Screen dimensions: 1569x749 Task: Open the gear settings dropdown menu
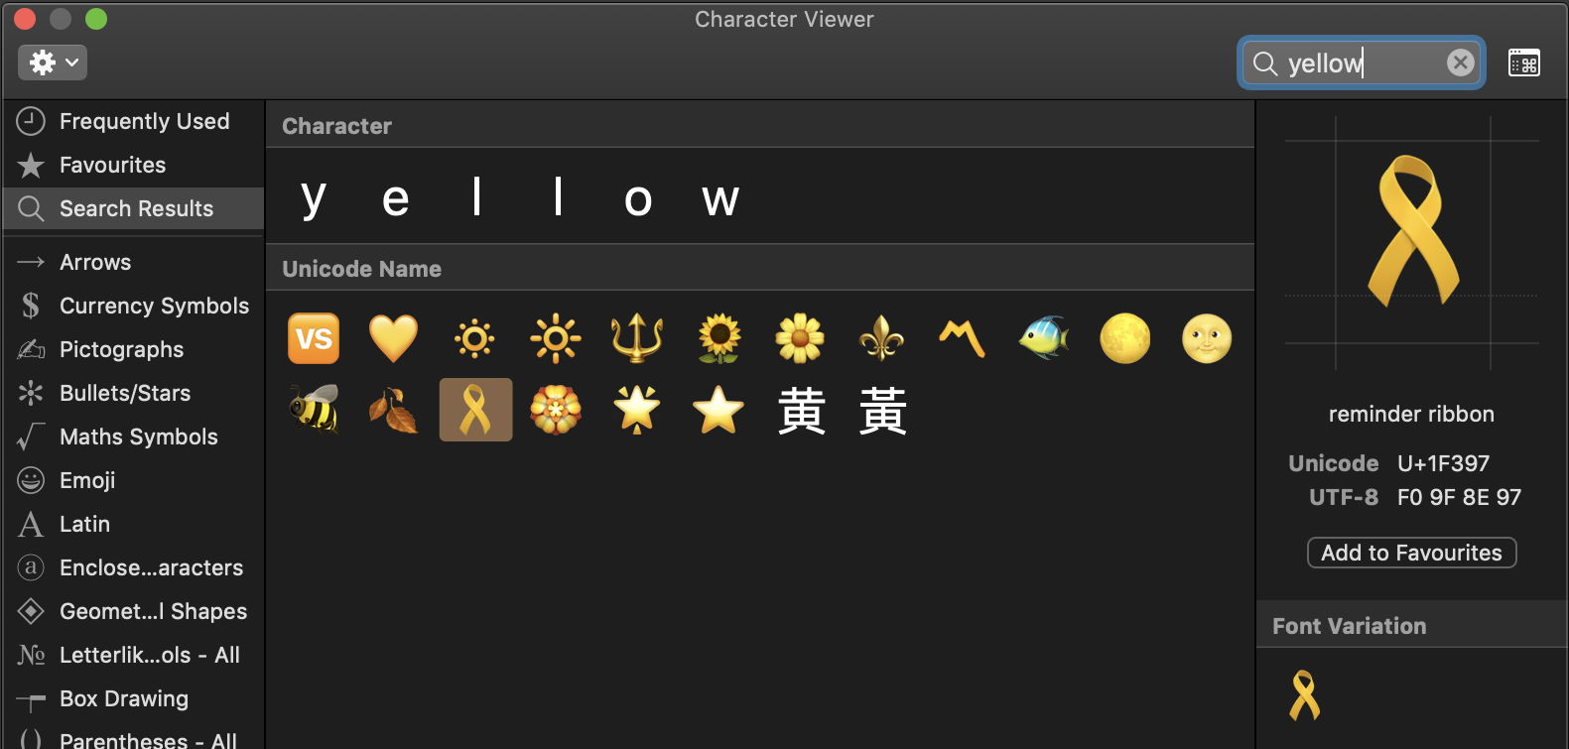pos(53,62)
